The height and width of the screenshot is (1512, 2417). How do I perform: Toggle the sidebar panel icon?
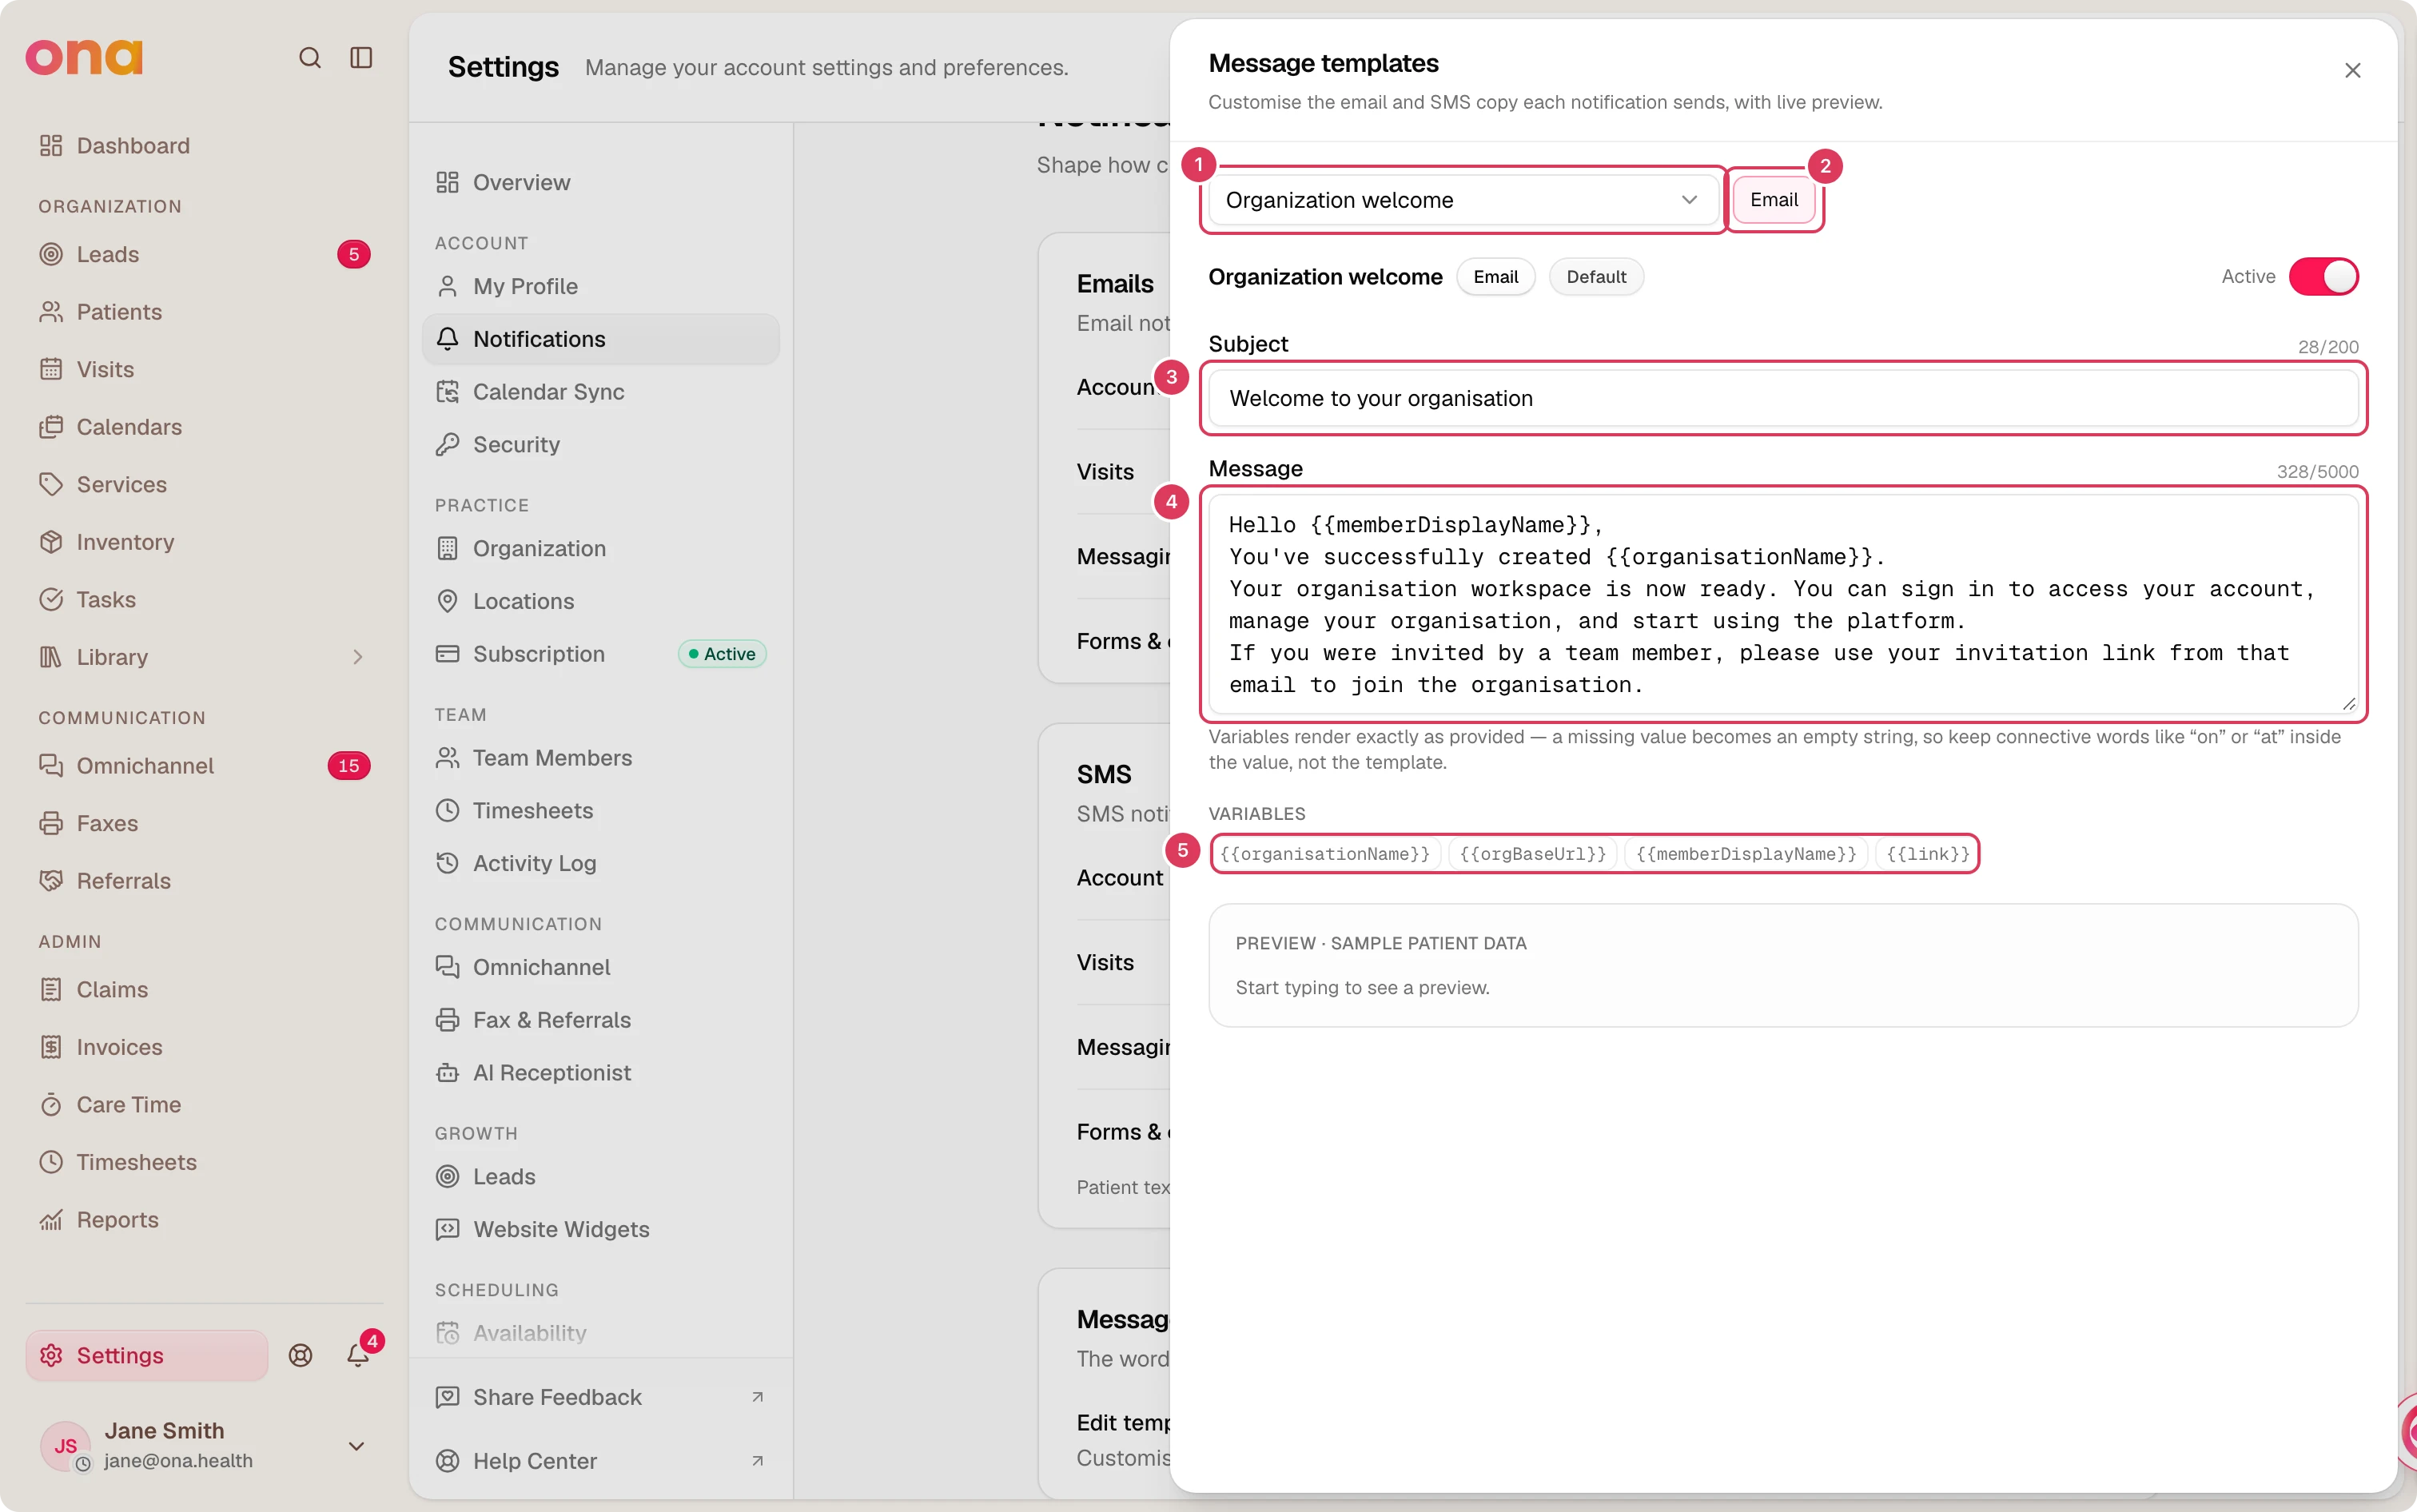[x=361, y=57]
